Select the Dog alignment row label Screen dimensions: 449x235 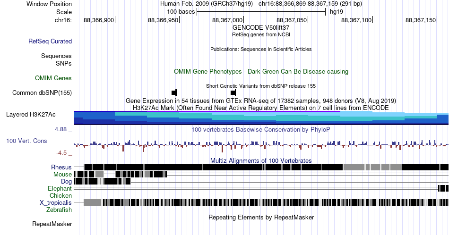click(x=66, y=181)
